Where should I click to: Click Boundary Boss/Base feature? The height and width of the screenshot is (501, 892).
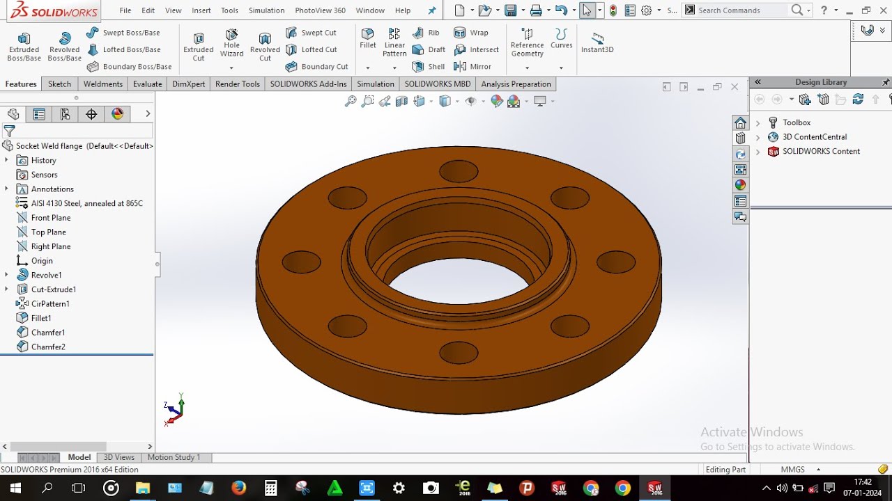coord(130,67)
